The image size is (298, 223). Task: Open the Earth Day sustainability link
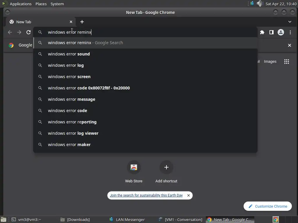(x=146, y=195)
